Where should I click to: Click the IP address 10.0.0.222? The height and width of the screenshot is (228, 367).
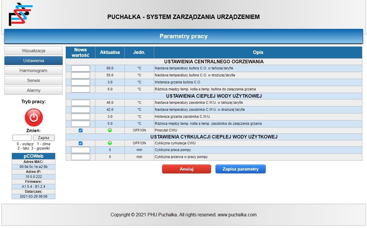pyautogui.click(x=34, y=177)
